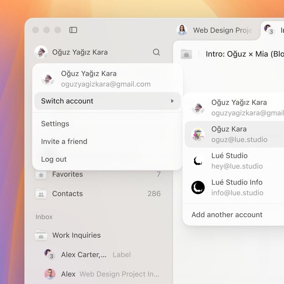Click the middle minimize window button
Screen dimensions: 284x284
(47, 30)
